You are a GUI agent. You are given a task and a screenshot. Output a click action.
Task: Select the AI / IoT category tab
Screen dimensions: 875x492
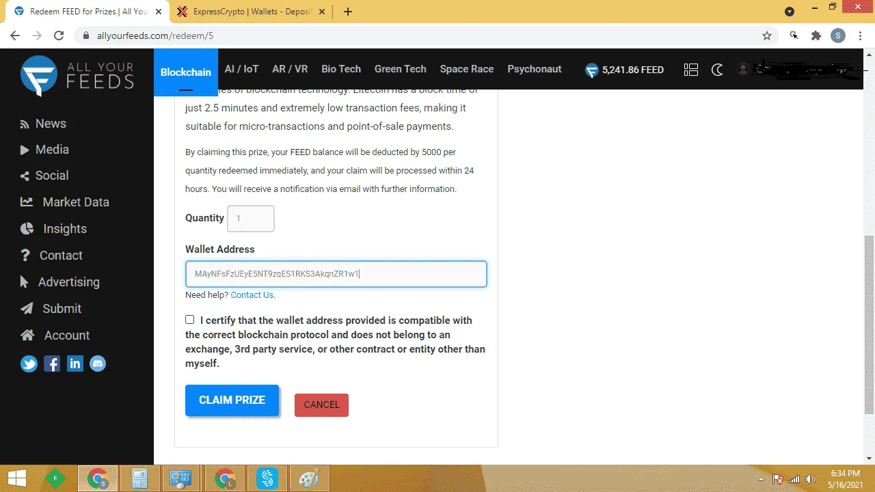pyautogui.click(x=242, y=69)
